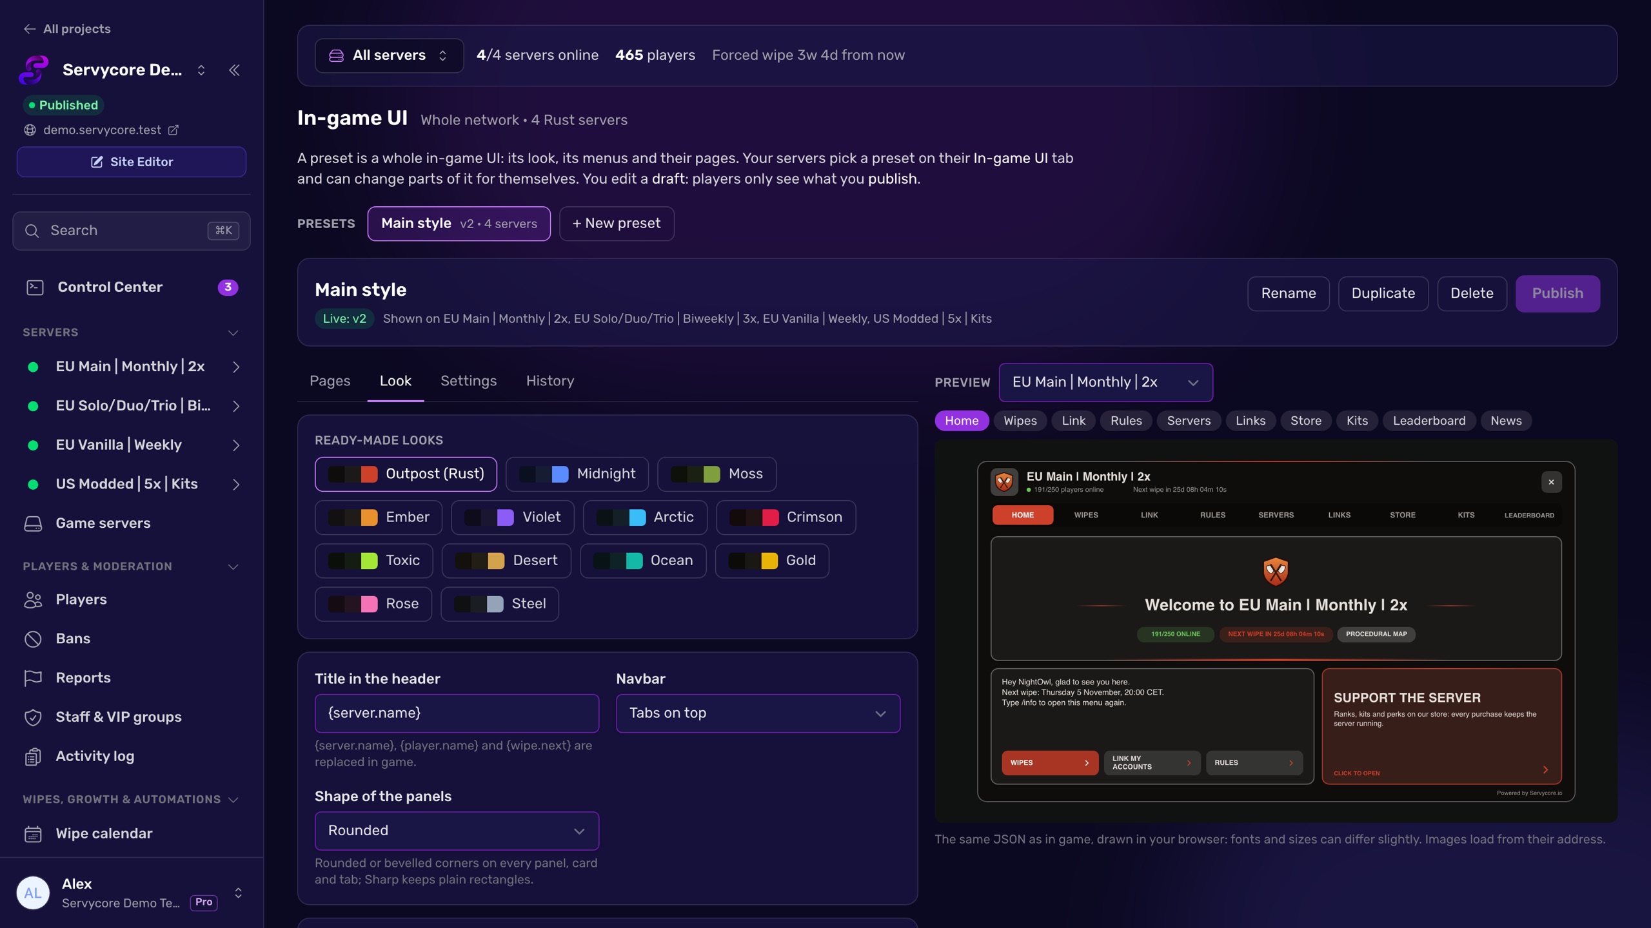This screenshot has height=928, width=1651.
Task: Click the Reports flag icon
Action: click(x=33, y=678)
